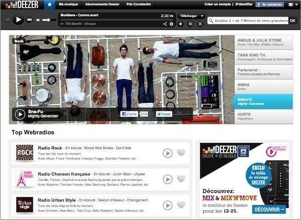Screen dimensions: 301x220
Task: Add track with the plus icon
Action: [x=180, y=24]
